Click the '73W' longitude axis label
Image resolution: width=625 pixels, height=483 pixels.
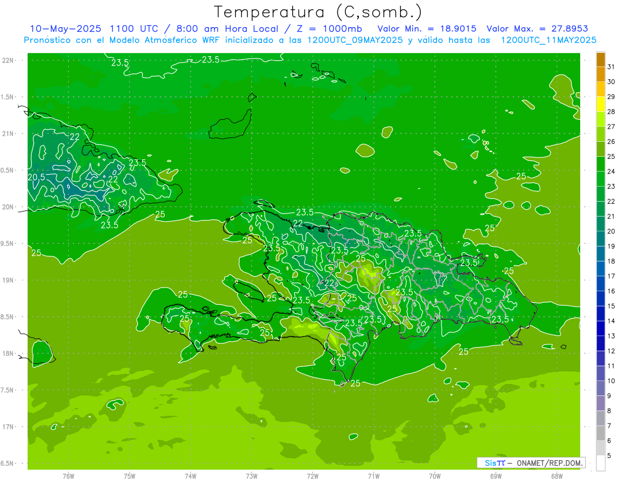252,476
